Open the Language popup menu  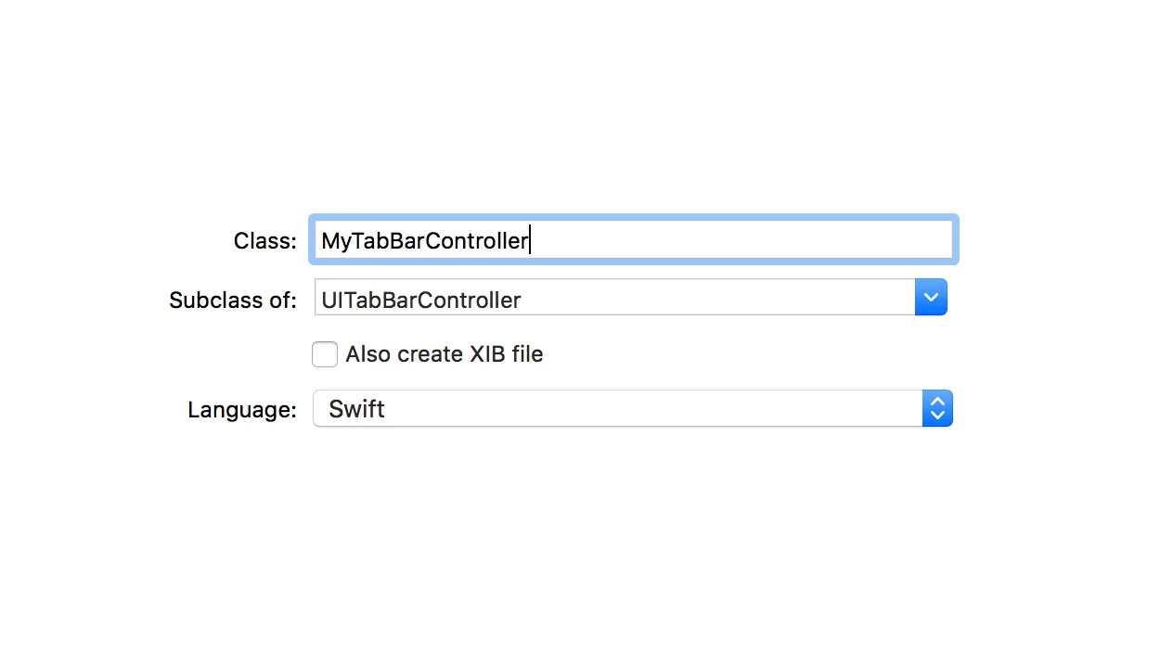point(633,409)
